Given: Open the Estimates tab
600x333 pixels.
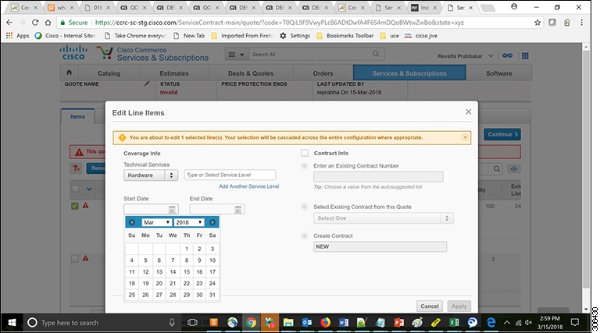Looking at the screenshot, I should click(174, 73).
